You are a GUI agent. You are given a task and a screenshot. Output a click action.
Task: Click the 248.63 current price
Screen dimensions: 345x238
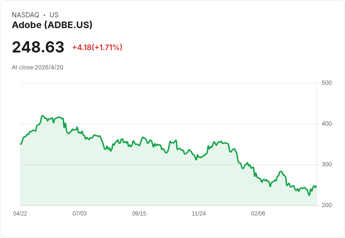coord(38,47)
